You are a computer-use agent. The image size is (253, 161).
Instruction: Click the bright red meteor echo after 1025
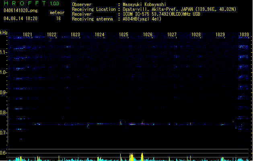pyautogui.click(x=132, y=124)
